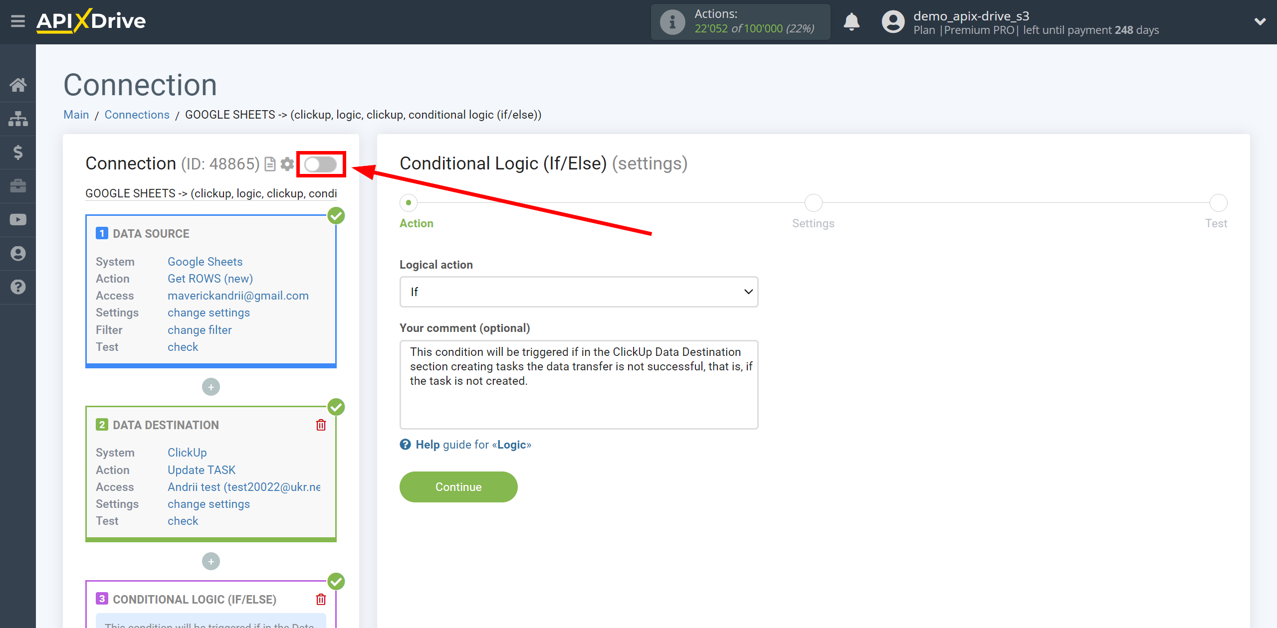Open the sidebar profile icon
Image resolution: width=1277 pixels, height=628 pixels.
[x=18, y=254]
